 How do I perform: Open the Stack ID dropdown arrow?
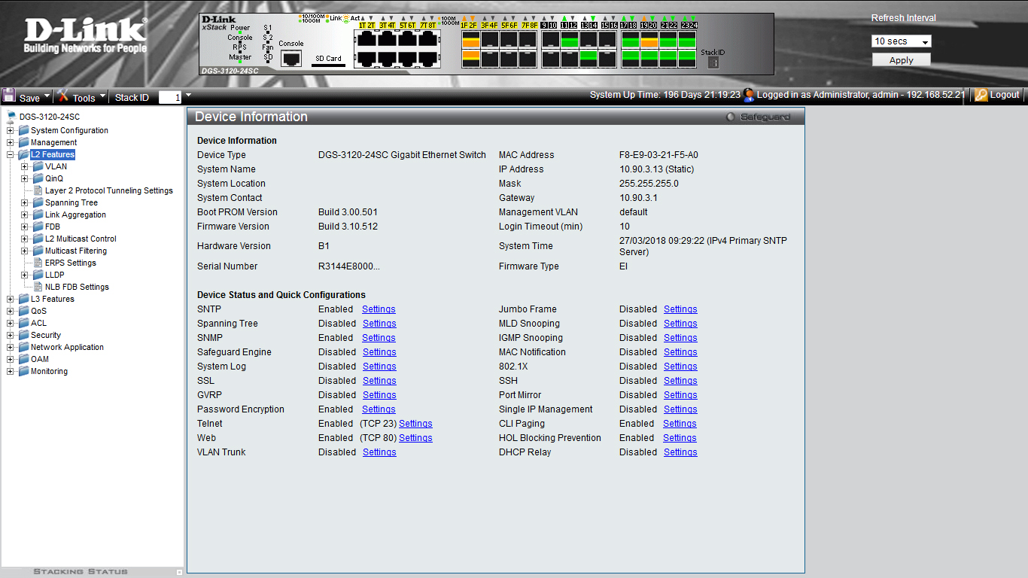188,96
